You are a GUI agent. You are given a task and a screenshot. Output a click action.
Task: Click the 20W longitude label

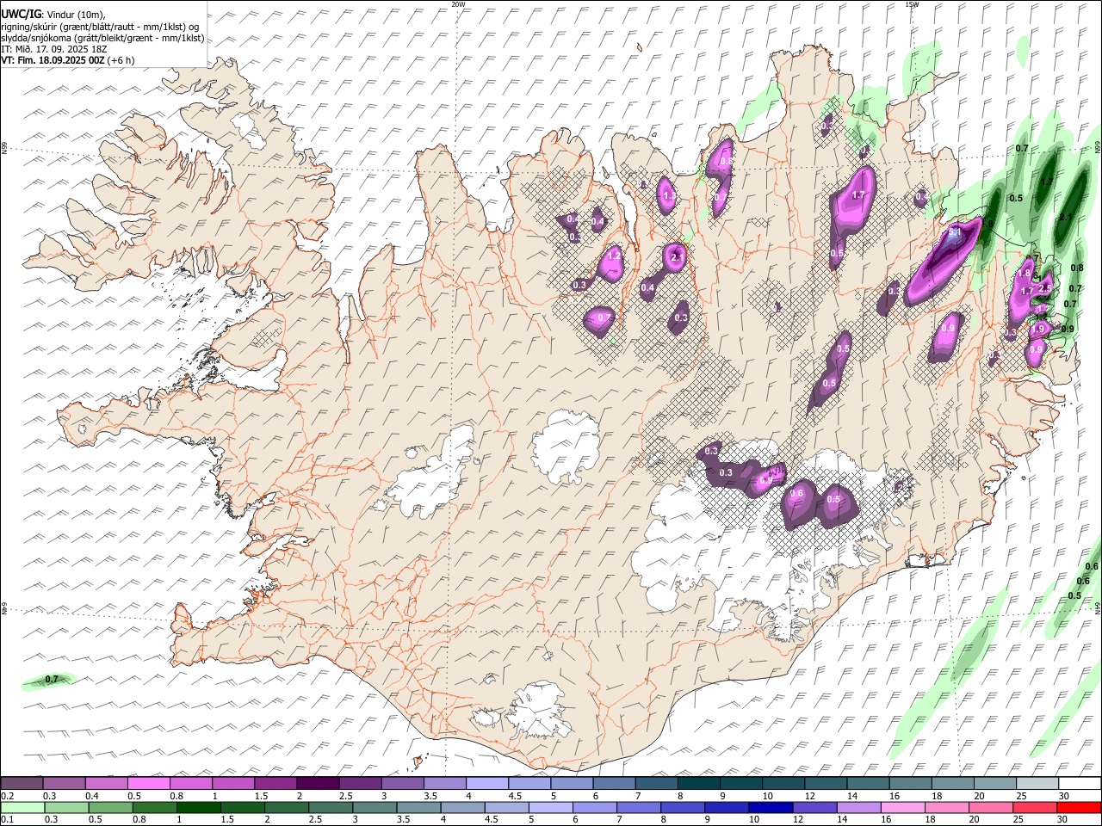(x=458, y=4)
